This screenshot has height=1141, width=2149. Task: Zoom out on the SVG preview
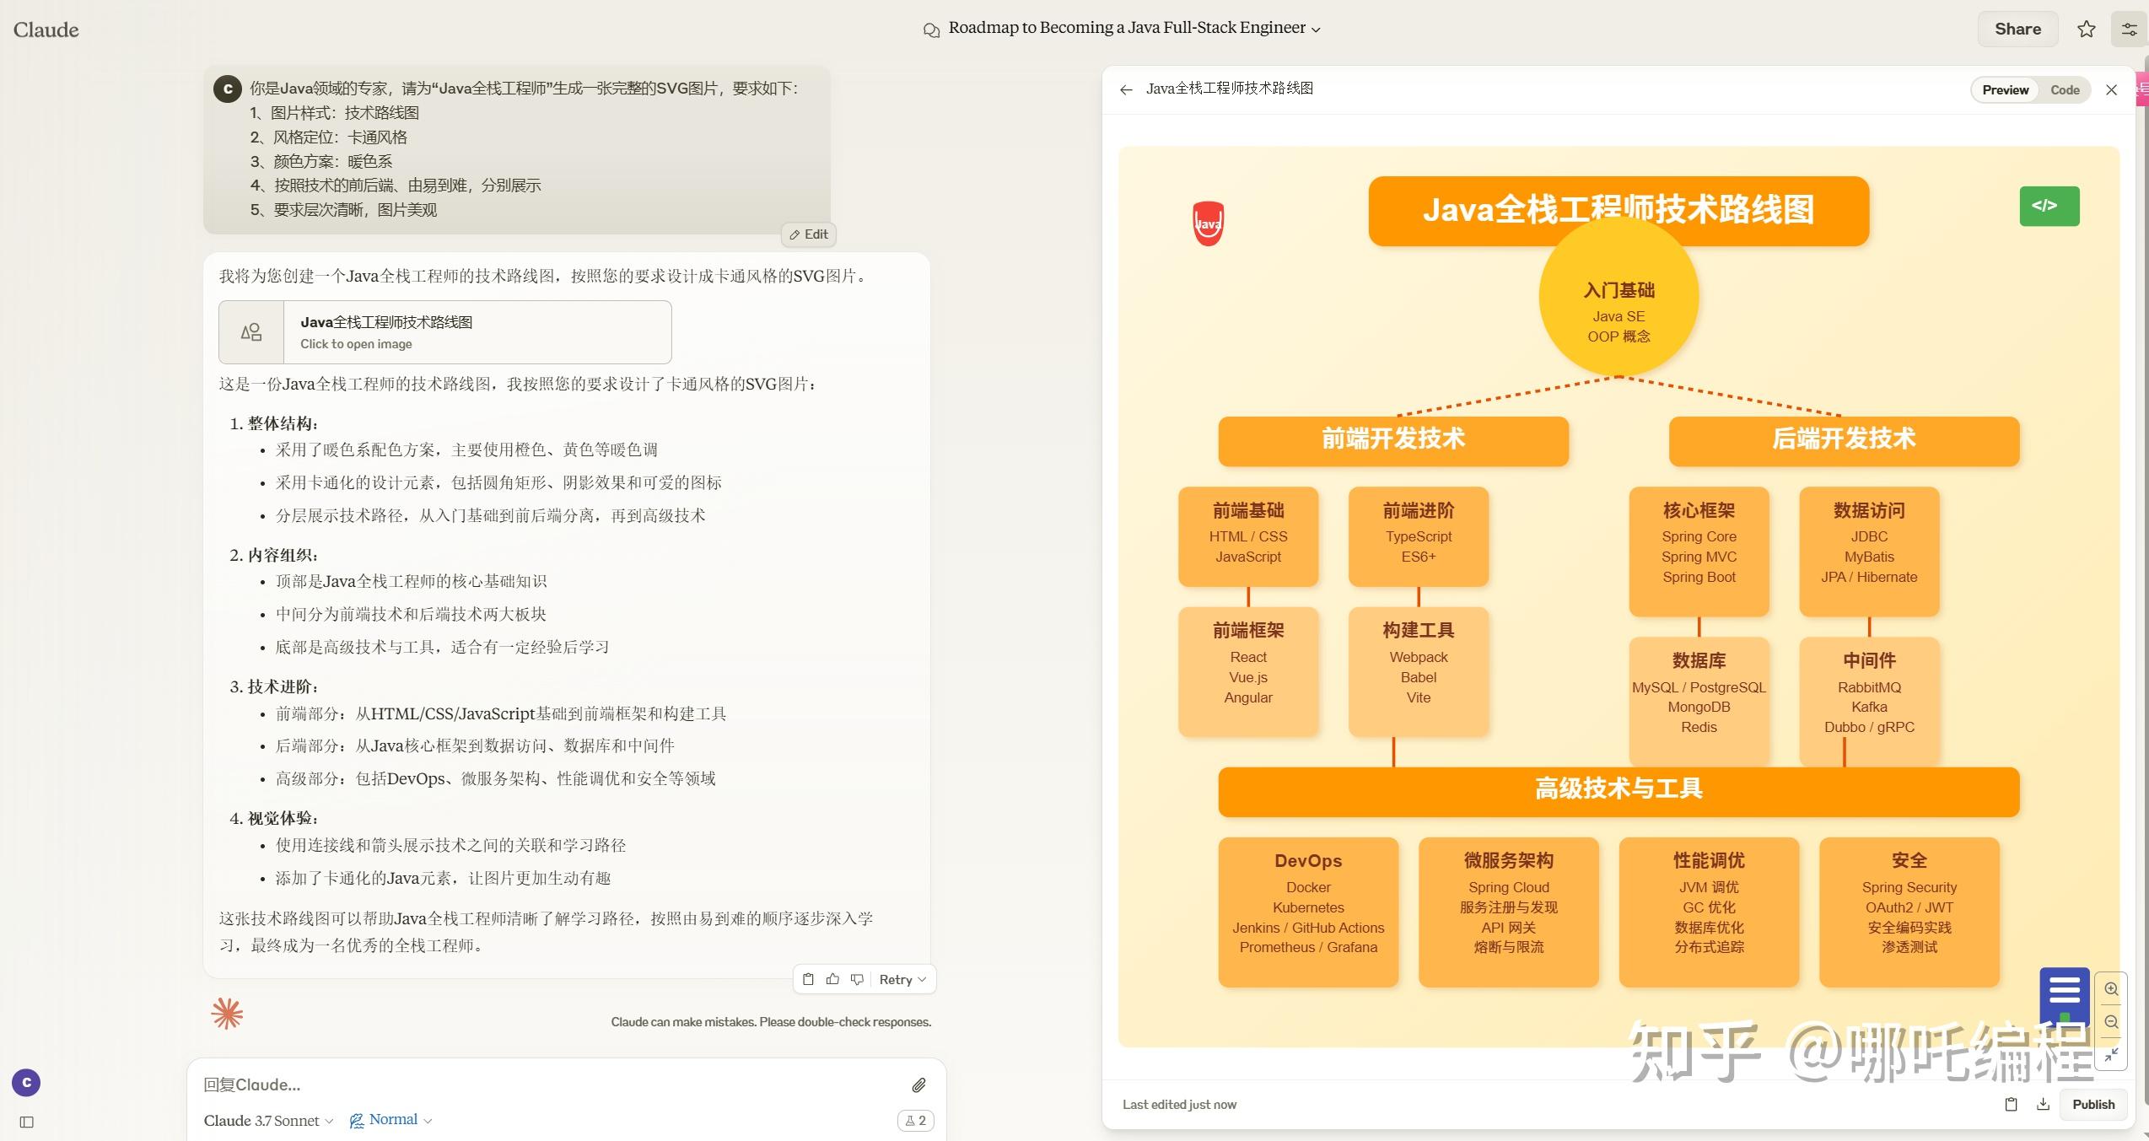pos(2111,1022)
